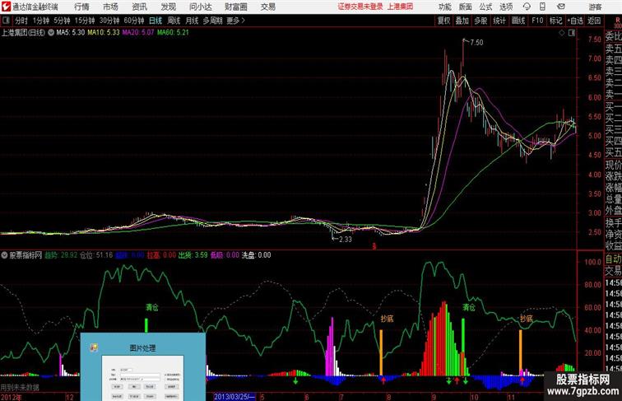This screenshot has width=622, height=401.
Task: Click the 多股 toolbar button
Action: click(480, 21)
